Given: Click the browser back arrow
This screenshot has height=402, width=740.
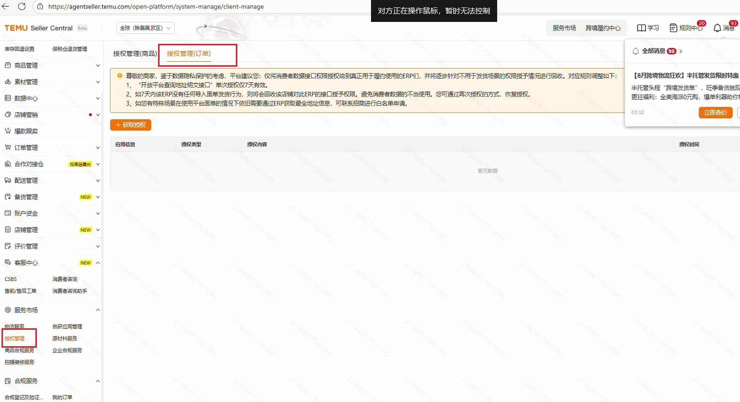Looking at the screenshot, I should click(6, 6).
